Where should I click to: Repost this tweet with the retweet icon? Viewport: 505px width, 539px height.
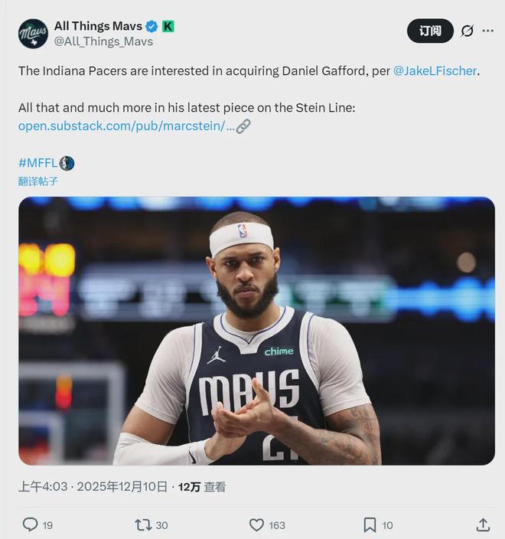[142, 524]
